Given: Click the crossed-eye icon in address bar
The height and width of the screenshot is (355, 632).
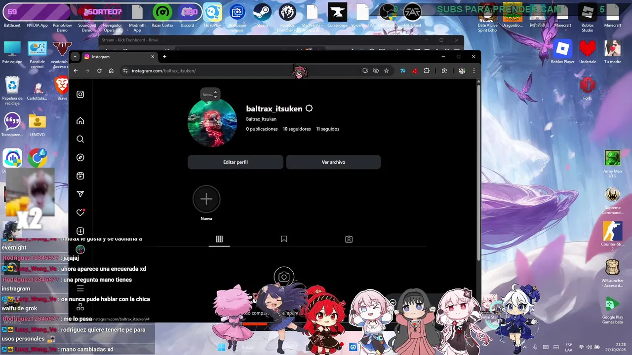Looking at the screenshot, I should pos(376,71).
